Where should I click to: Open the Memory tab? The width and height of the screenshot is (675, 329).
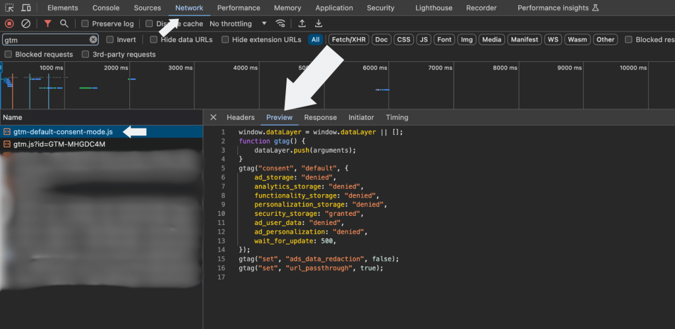[287, 8]
